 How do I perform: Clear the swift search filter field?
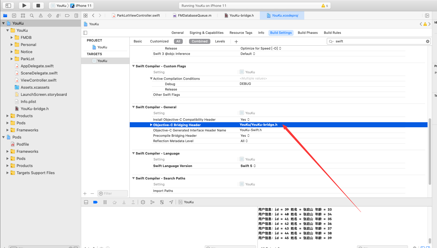(x=428, y=41)
